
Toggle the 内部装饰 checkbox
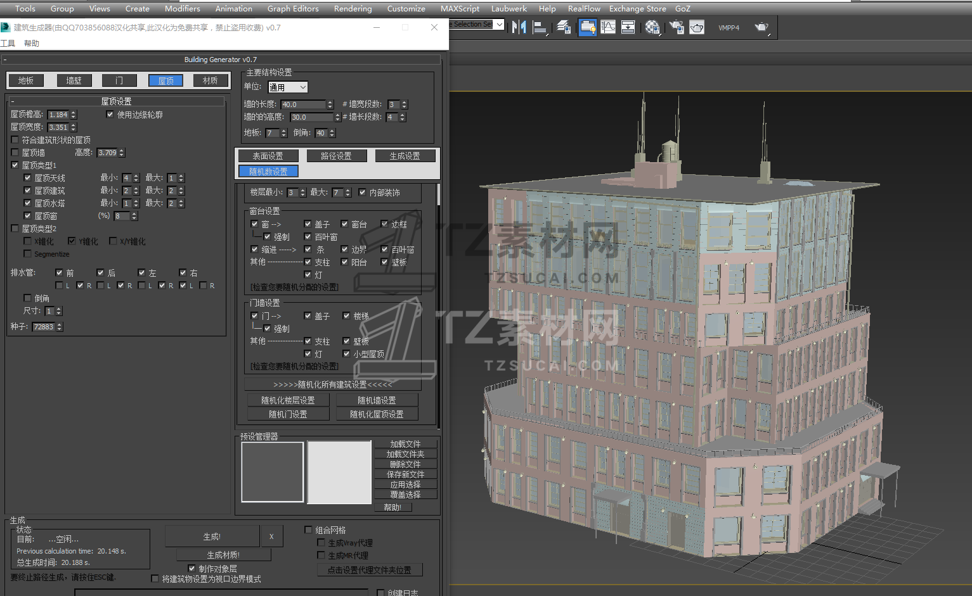(x=362, y=193)
